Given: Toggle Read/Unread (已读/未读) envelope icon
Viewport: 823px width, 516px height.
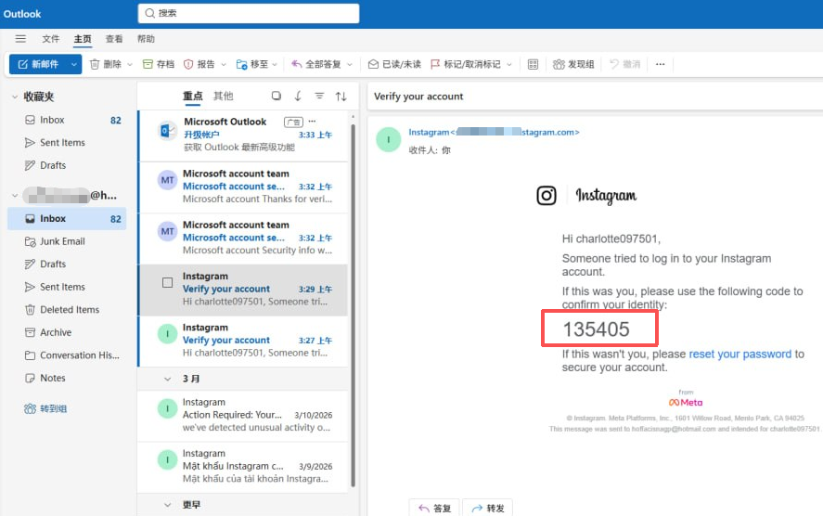Looking at the screenshot, I should click(373, 64).
